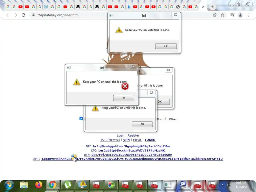Switch to the tab with globe favicon
256x192 pixels.
click(x=178, y=7)
